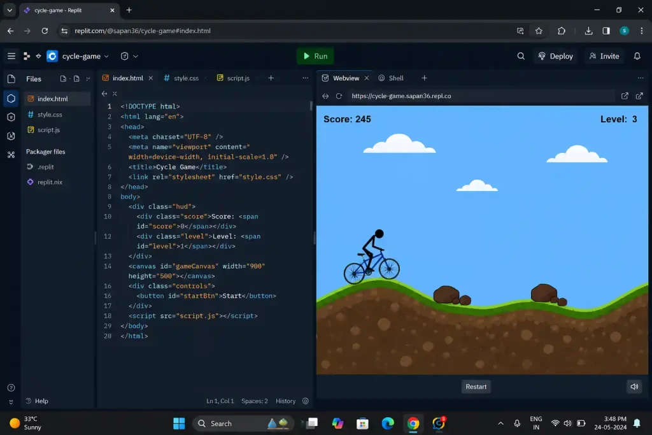Open the security shield dropdown in header
Viewport: 652px width, 435px height.
coord(129,56)
